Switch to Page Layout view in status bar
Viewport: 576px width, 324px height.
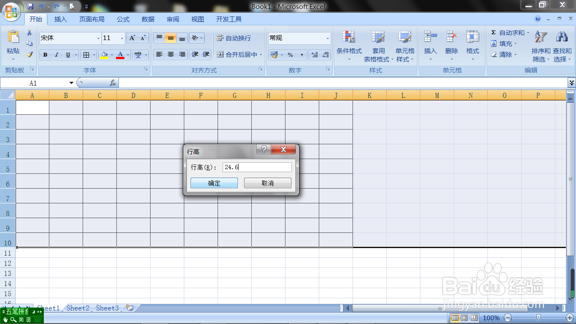click(464, 318)
